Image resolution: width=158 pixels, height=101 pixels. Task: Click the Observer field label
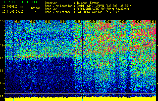(51, 3)
